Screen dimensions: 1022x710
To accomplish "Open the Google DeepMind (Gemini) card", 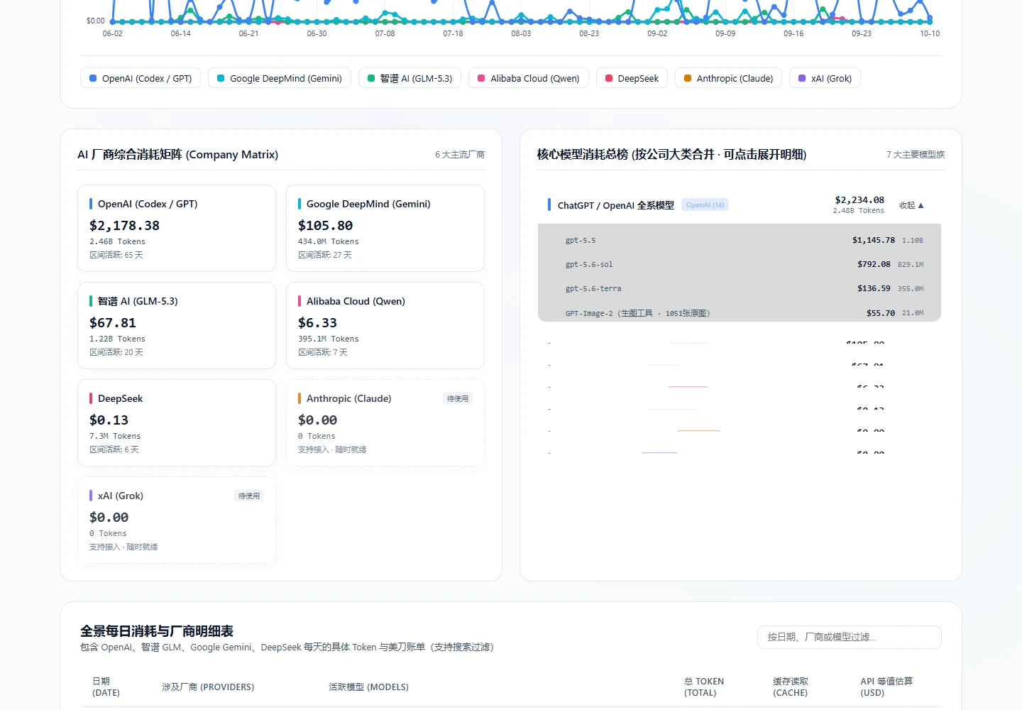I will click(x=385, y=228).
